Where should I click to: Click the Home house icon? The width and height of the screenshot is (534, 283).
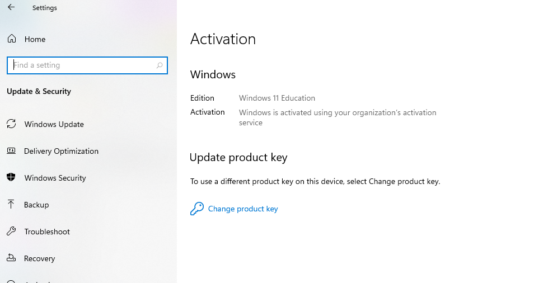tap(11, 39)
